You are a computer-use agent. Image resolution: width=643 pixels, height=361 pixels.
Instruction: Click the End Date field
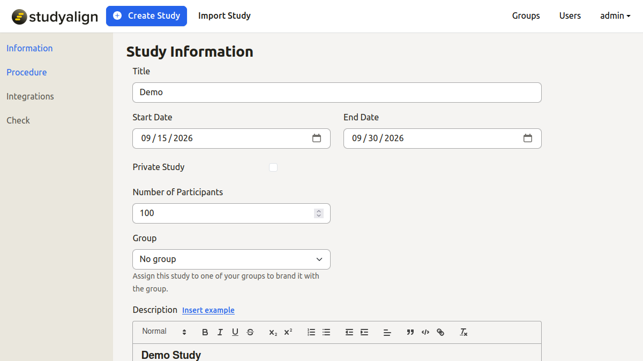coord(443,139)
